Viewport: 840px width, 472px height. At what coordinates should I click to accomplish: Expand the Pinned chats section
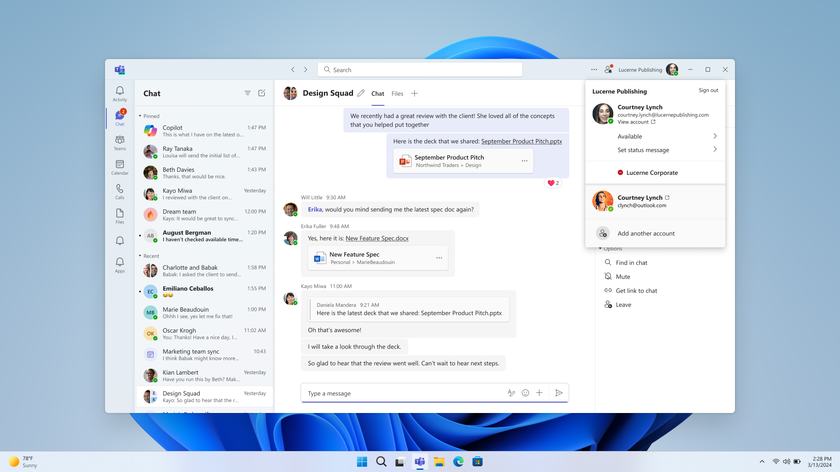(x=140, y=115)
